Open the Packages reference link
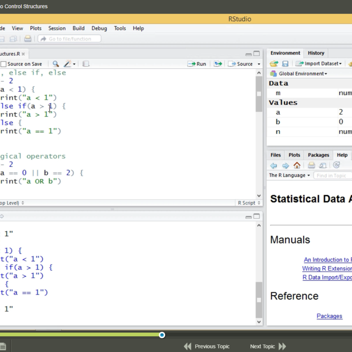Image resolution: width=352 pixels, height=352 pixels. [x=329, y=316]
